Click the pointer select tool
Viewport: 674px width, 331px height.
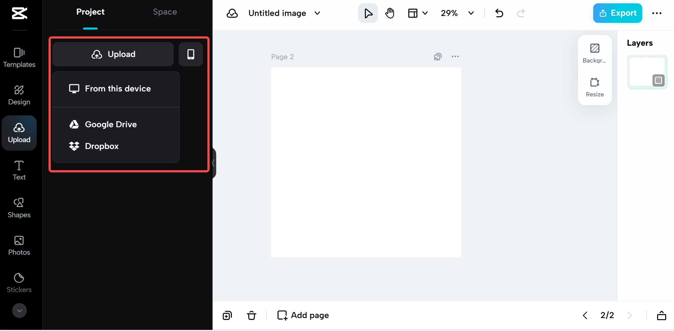pos(368,13)
